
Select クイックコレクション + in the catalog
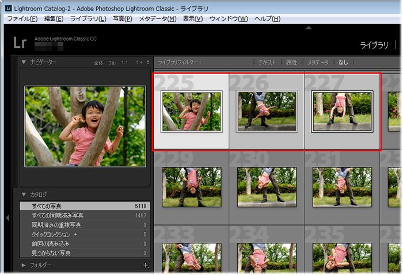85,234
